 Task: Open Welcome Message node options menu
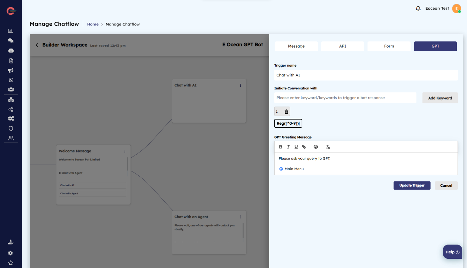[x=125, y=151]
